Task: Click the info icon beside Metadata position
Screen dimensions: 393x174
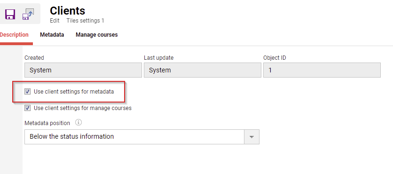Action: tap(79, 123)
